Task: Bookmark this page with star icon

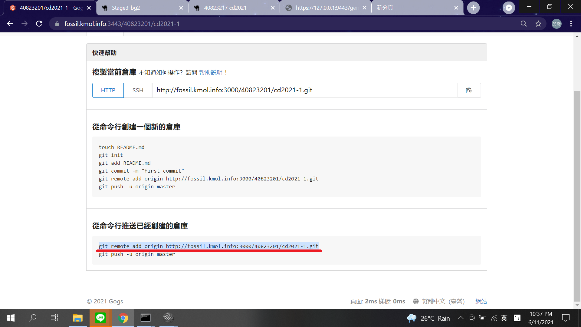Action: (538, 24)
